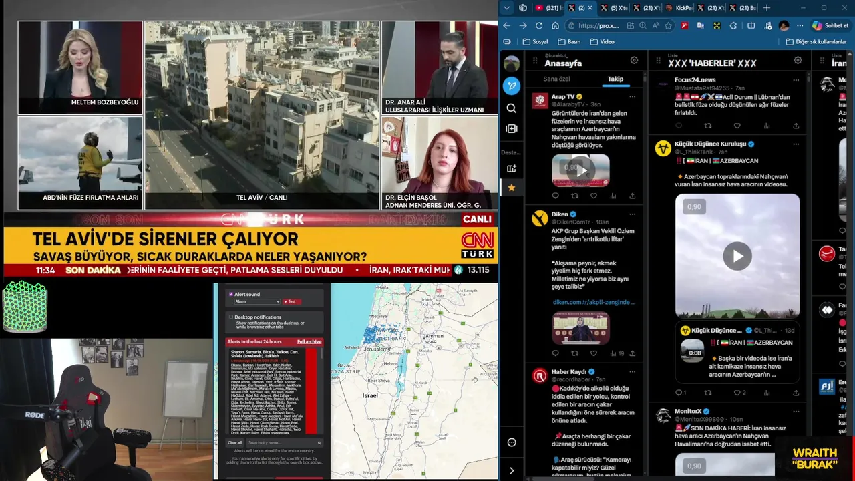Viewport: 855px width, 481px height.
Task: Open Anasayfa column settings gear
Action: tap(634, 60)
